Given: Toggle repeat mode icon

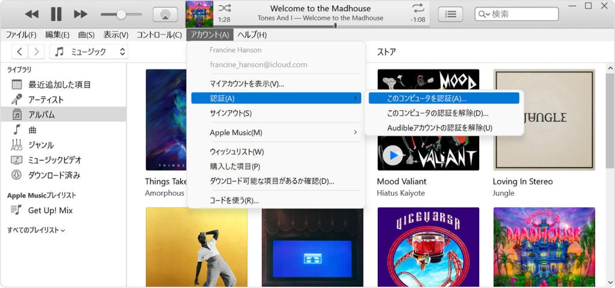Looking at the screenshot, I should tap(419, 8).
